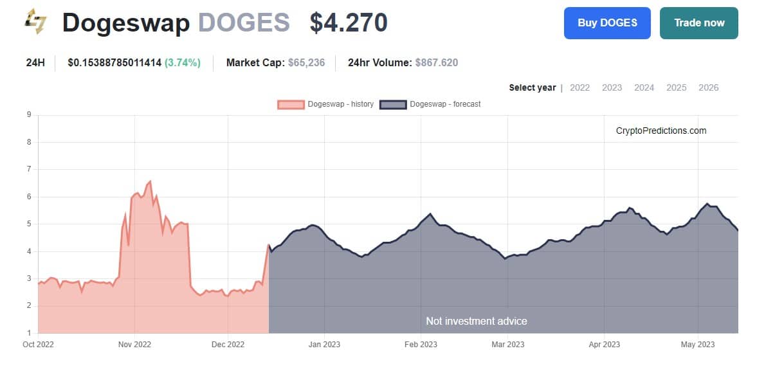This screenshot has width=766, height=371.
Task: Select the gray forecast legend swatch
Action: pos(393,104)
